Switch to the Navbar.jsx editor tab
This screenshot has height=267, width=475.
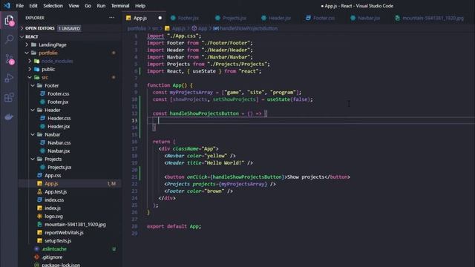369,18
